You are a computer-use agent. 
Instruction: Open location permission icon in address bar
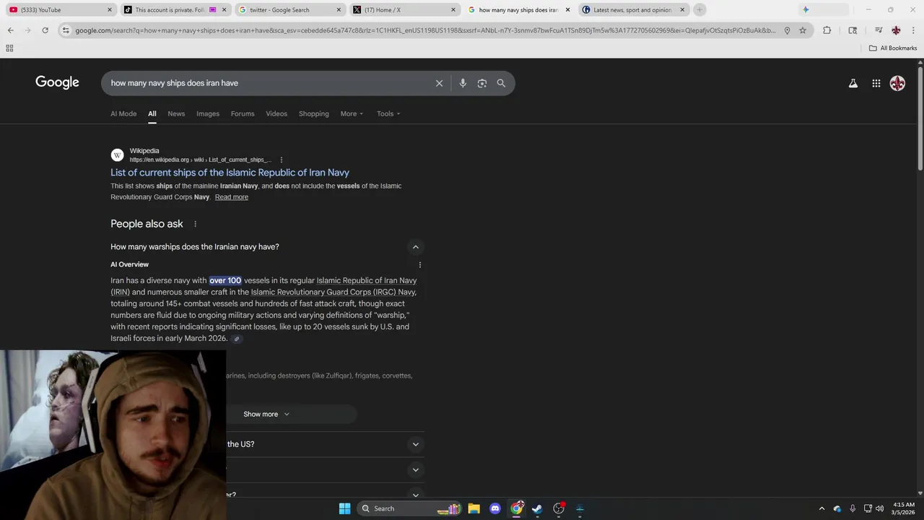[x=787, y=30]
